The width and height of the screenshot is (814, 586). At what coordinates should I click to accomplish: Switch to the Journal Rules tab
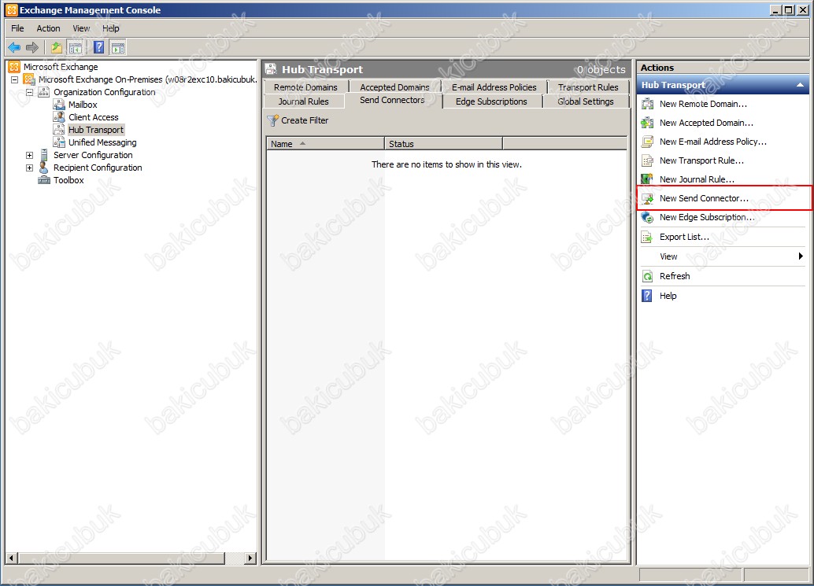point(304,101)
